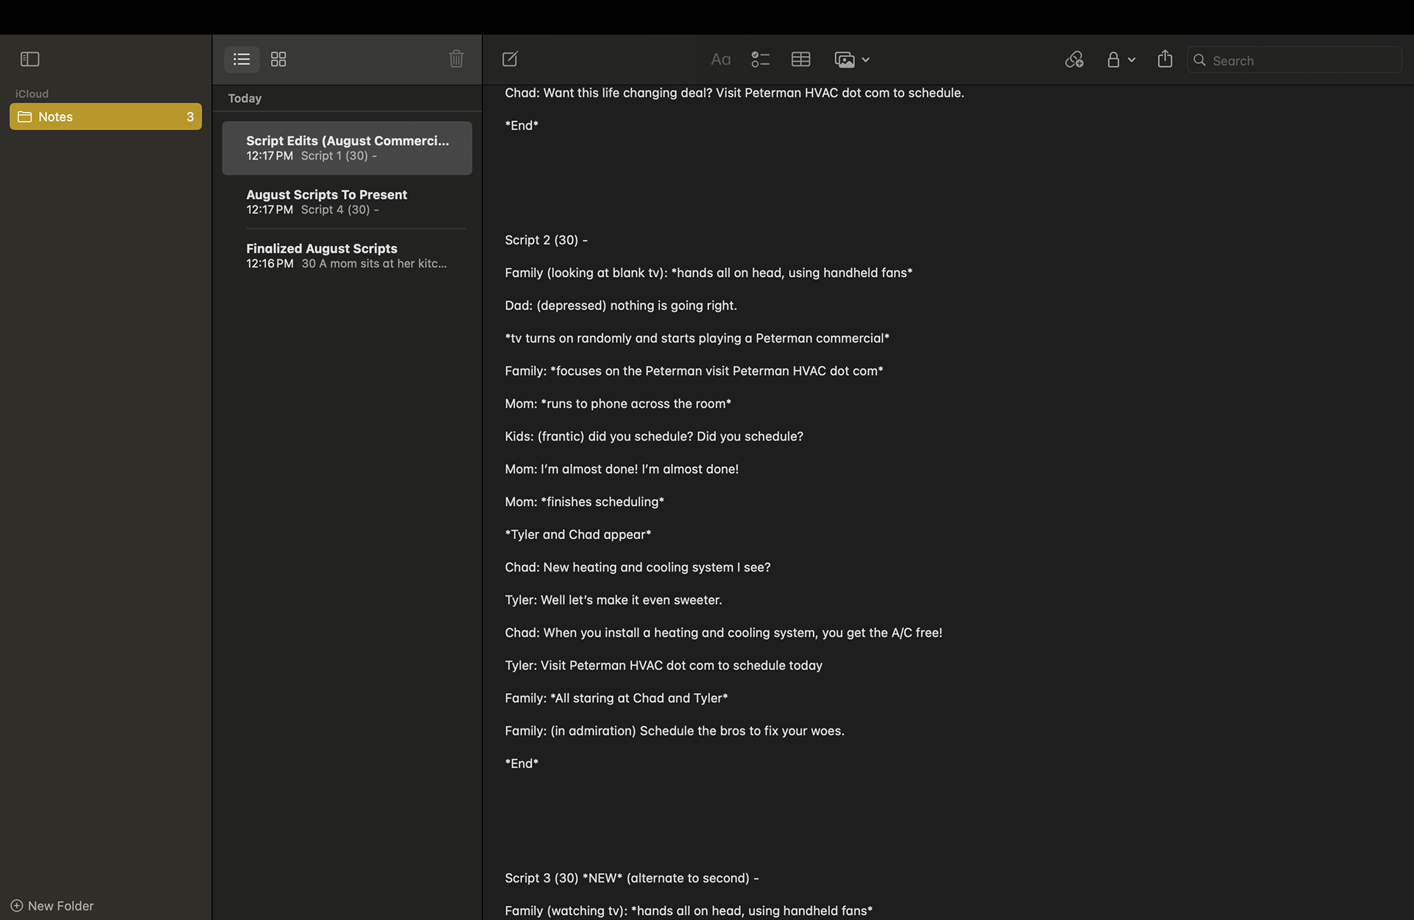Click the '*End*' line after Script 2

[x=521, y=764]
